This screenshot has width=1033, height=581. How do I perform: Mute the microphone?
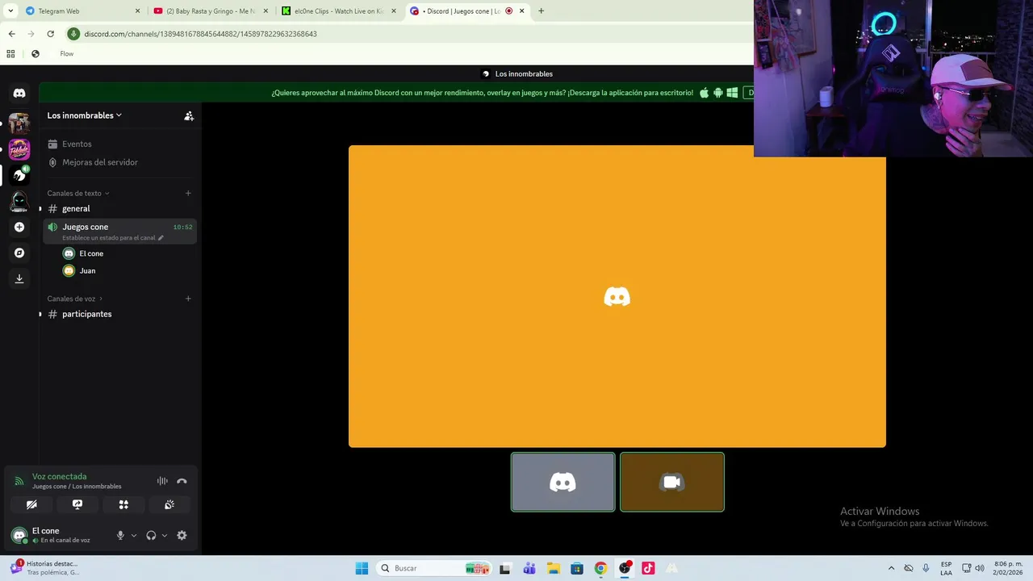click(120, 535)
